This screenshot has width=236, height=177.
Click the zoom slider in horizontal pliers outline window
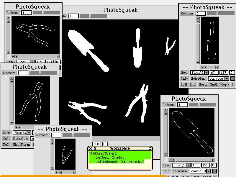tap(47, 13)
